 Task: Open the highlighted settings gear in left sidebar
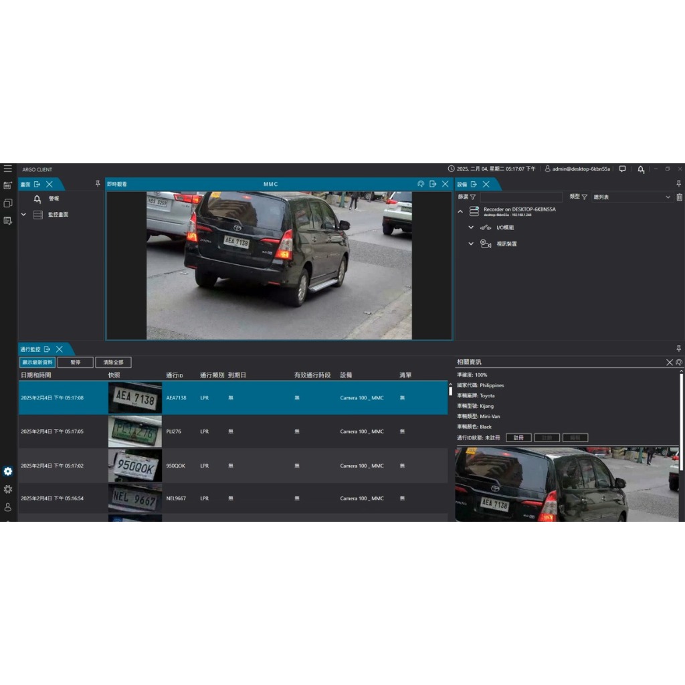coord(8,472)
